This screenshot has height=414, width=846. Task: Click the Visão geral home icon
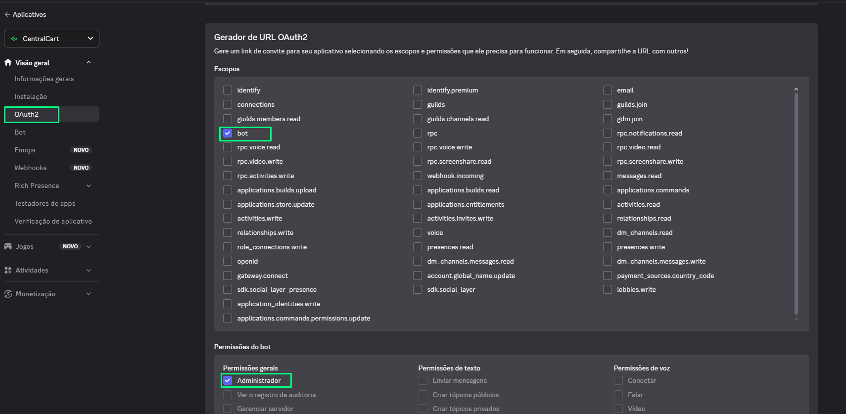[8, 62]
